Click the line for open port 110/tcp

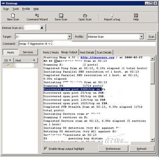pos(75,100)
